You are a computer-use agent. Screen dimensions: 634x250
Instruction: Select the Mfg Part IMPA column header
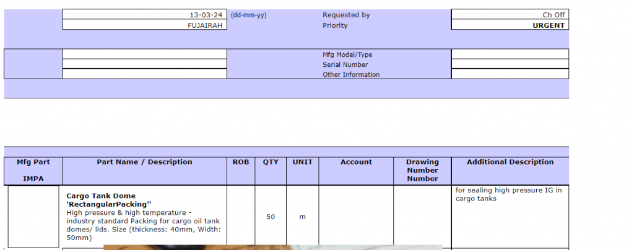coord(33,170)
